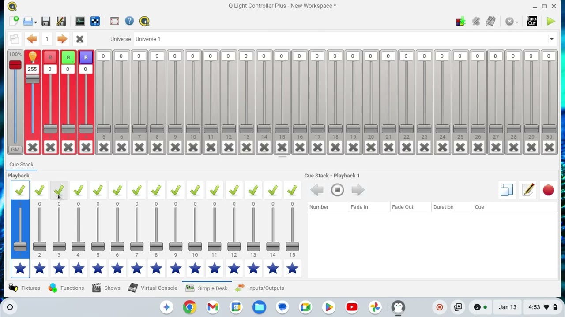This screenshot has width=565, height=317.
Task: Go to next cue arrow
Action: coord(358,190)
